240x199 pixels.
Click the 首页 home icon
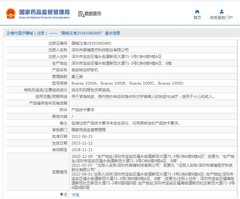tap(197, 12)
